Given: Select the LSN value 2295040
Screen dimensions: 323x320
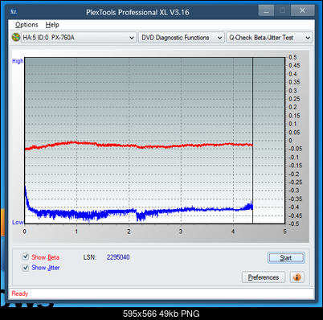Looking at the screenshot, I should click(118, 257).
